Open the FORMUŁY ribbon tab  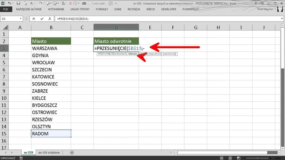point(102,9)
